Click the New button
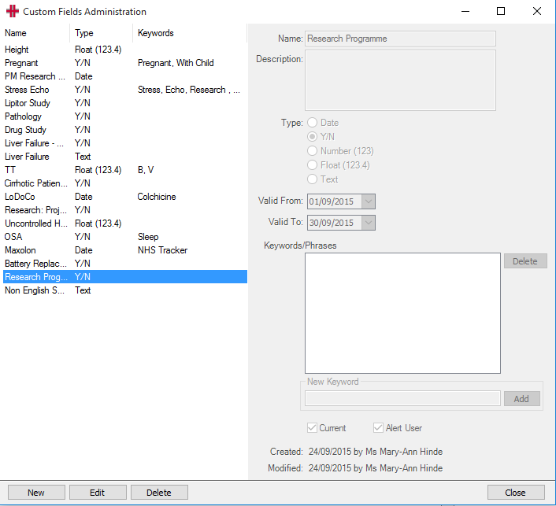The width and height of the screenshot is (556, 506). 36,493
